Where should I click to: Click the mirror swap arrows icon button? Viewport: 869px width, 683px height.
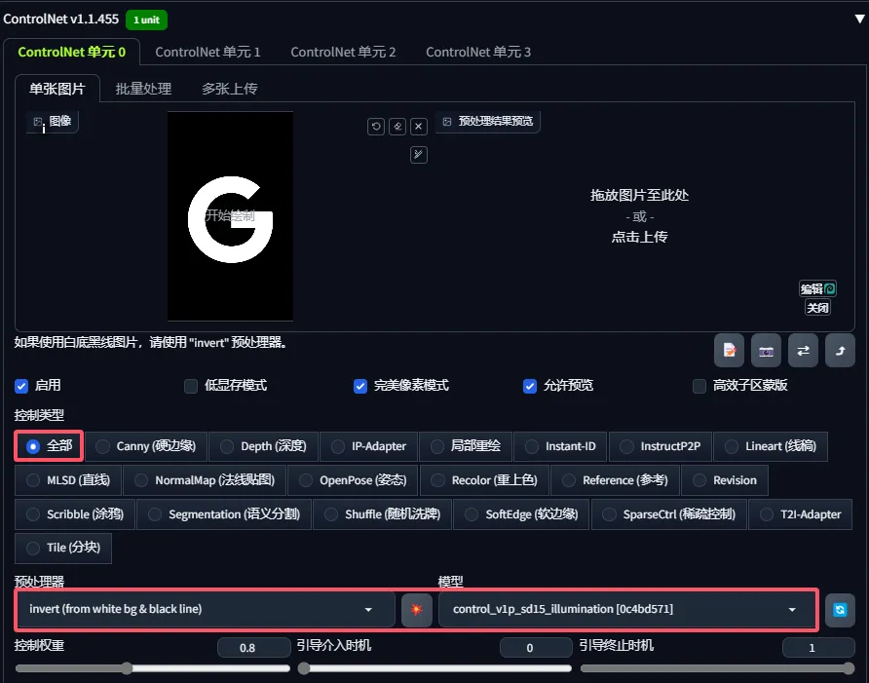tap(803, 351)
